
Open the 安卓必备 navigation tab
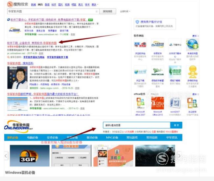tap(52, 137)
